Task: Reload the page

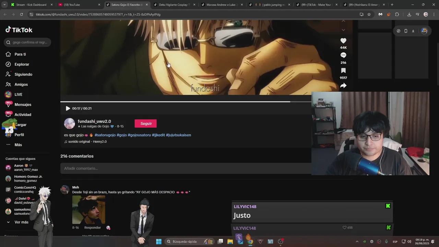Action: (x=21, y=14)
